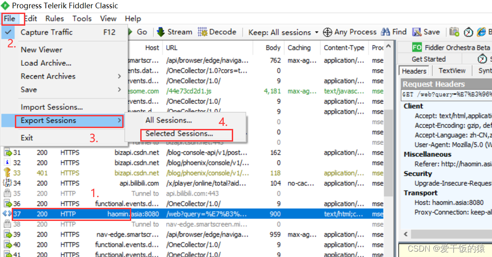Image resolution: width=492 pixels, height=257 pixels.
Task: Click the Any Process target icon
Action: coord(327,32)
